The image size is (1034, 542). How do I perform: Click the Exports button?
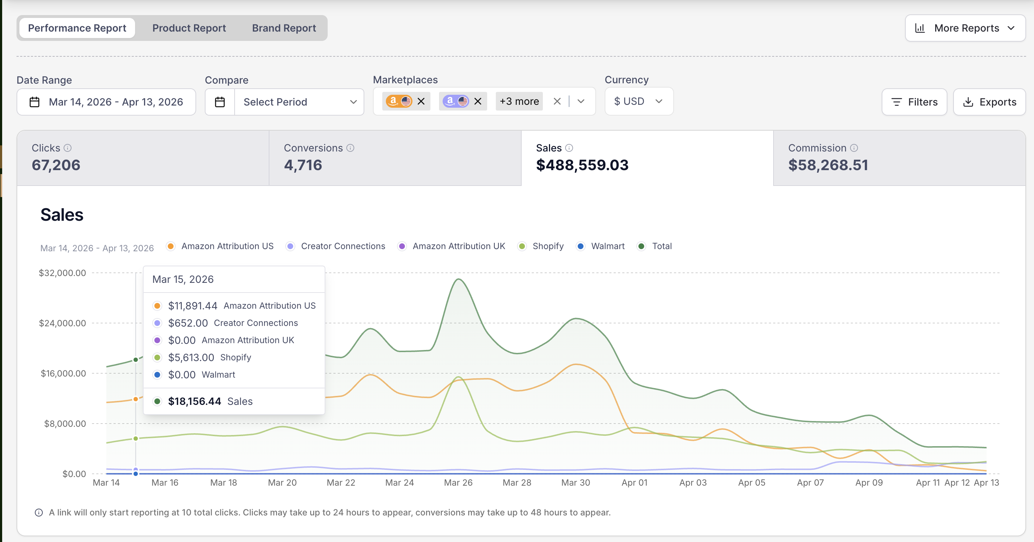[989, 102]
